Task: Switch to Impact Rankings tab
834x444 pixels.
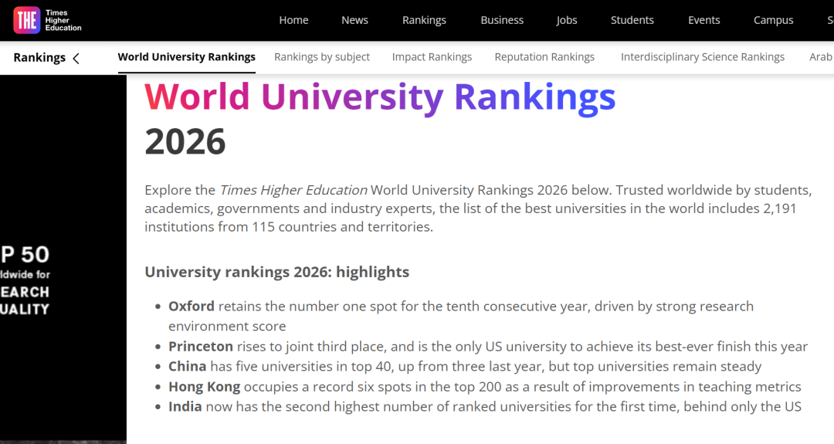Action: click(432, 57)
